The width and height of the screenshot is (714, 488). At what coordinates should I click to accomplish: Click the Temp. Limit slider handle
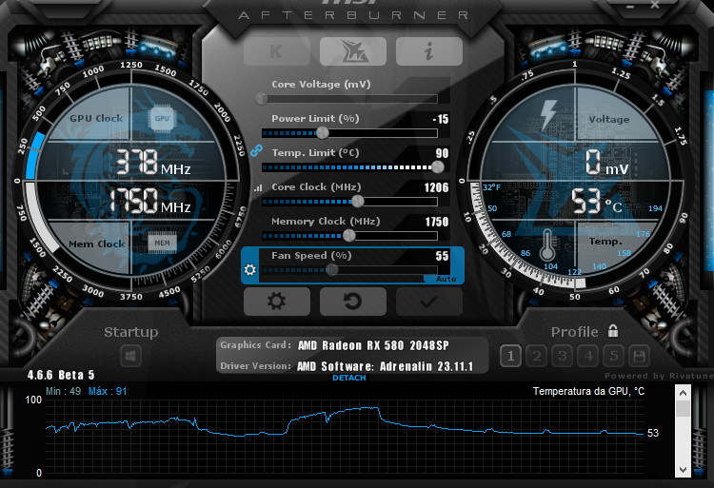click(438, 166)
